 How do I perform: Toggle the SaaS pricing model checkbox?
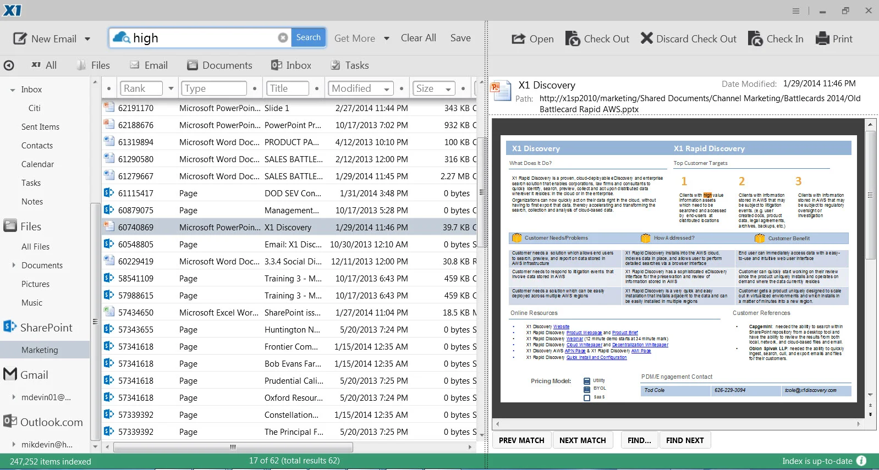587,397
